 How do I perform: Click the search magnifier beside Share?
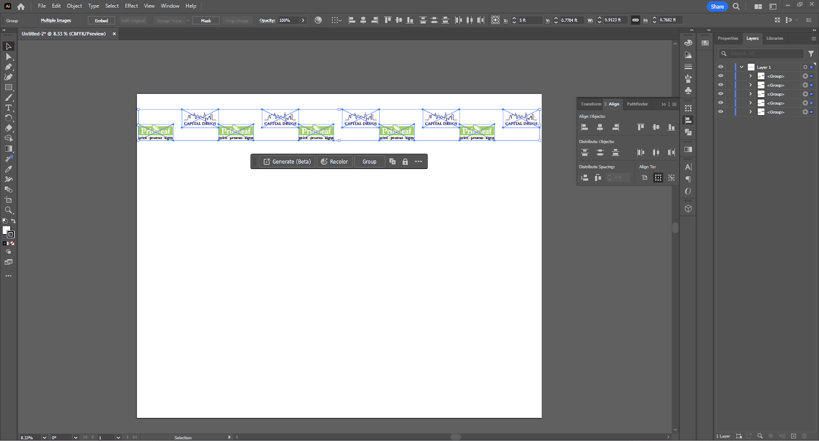click(x=736, y=7)
